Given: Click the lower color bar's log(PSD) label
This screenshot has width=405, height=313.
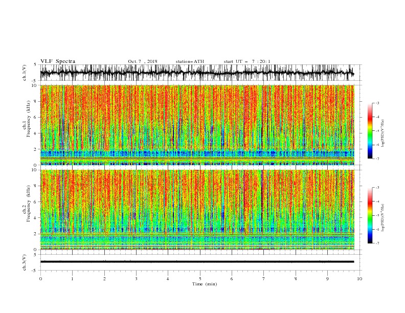Looking at the screenshot, I should pos(382,218).
